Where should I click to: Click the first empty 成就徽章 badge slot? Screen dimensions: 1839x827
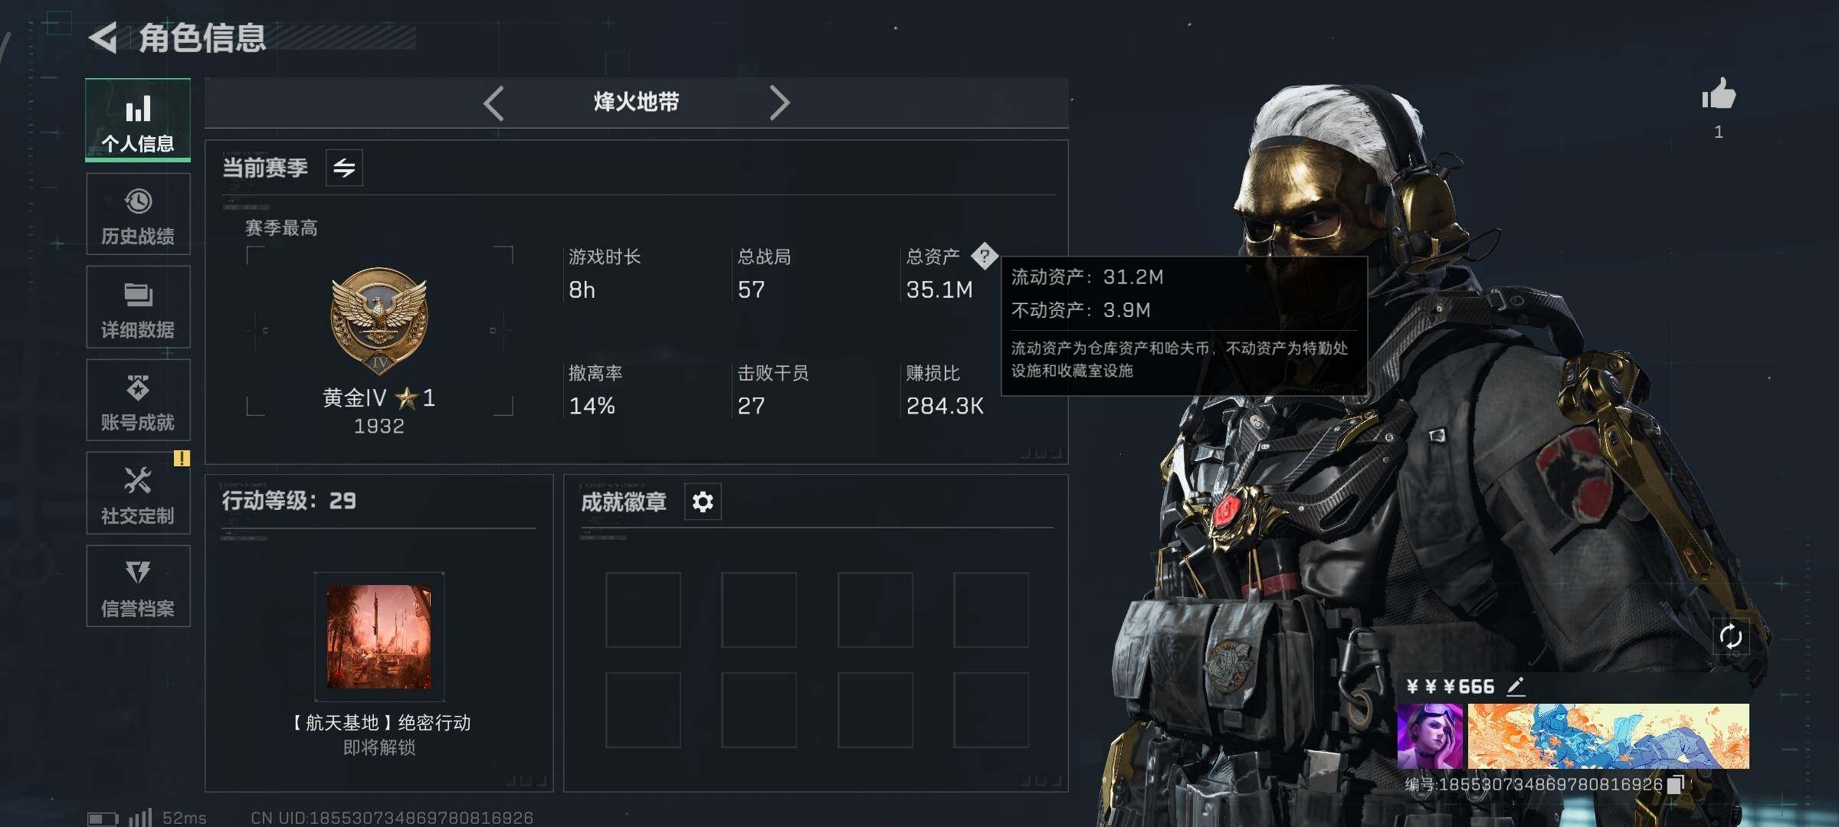643,610
